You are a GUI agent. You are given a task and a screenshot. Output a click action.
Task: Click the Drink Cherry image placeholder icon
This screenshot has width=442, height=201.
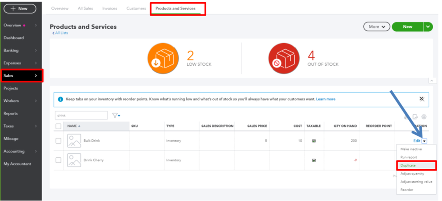pyautogui.click(x=74, y=160)
